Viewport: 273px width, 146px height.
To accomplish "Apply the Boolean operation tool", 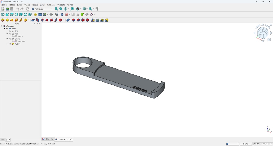I will [x=68, y=20].
